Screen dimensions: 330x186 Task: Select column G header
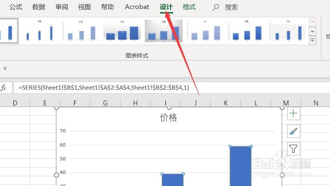point(105,103)
